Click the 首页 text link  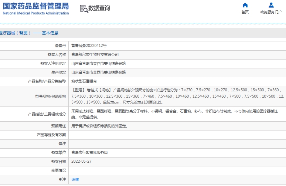pos(245,12)
